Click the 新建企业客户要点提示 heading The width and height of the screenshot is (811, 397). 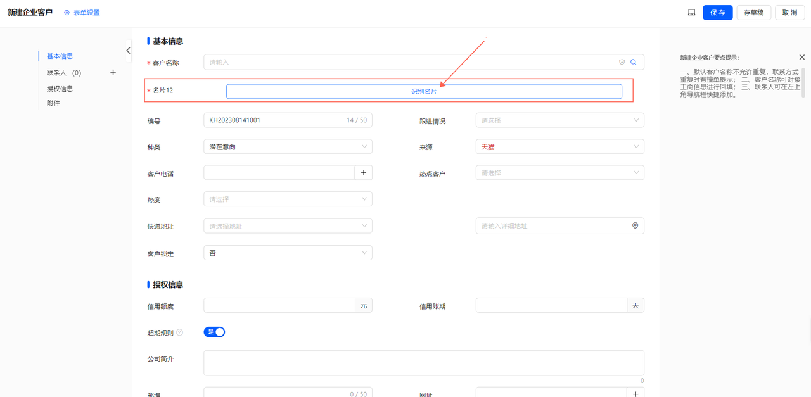tap(709, 58)
